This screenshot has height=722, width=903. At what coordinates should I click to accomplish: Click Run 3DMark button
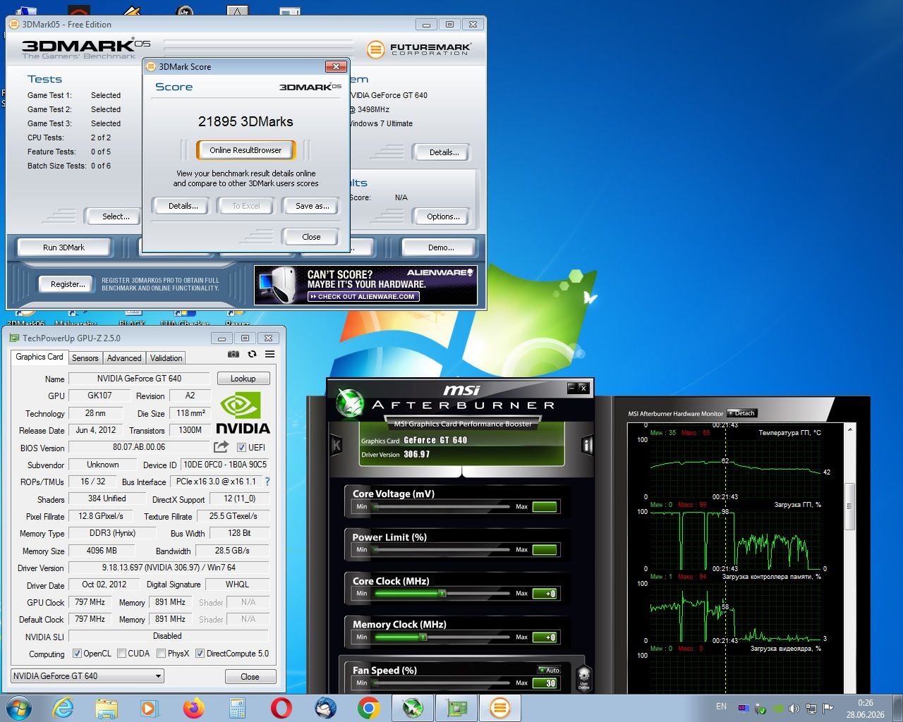point(63,247)
